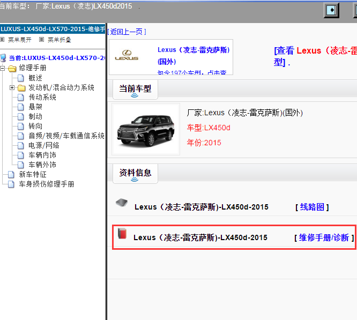Click the red book icon beside 维修手册 row
Image resolution: width=357 pixels, height=320 pixels.
click(122, 234)
